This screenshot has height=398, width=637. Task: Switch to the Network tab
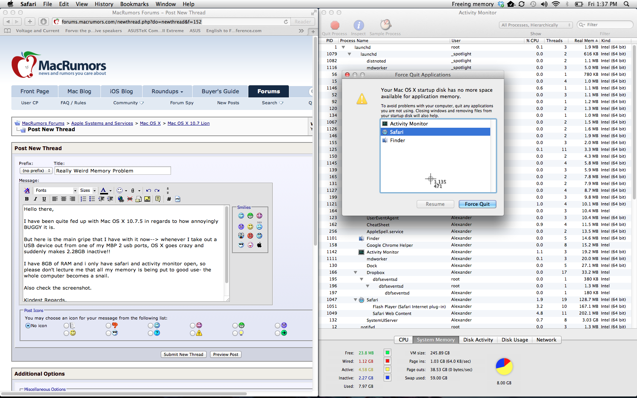pos(546,340)
